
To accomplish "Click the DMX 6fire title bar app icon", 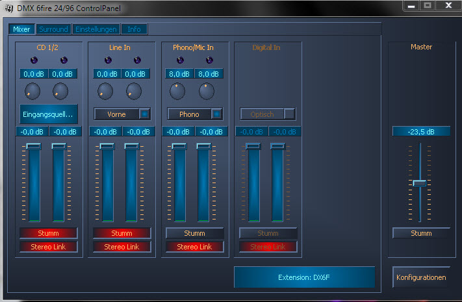I will tap(9, 8).
